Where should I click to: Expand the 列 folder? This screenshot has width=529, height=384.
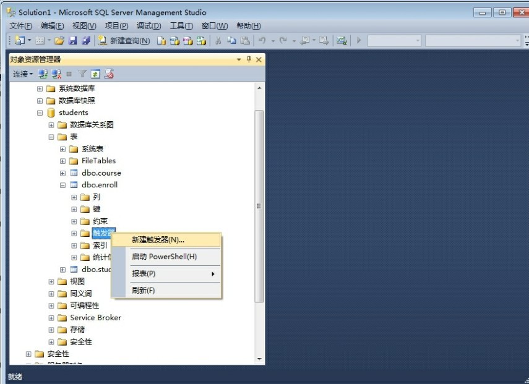point(74,197)
